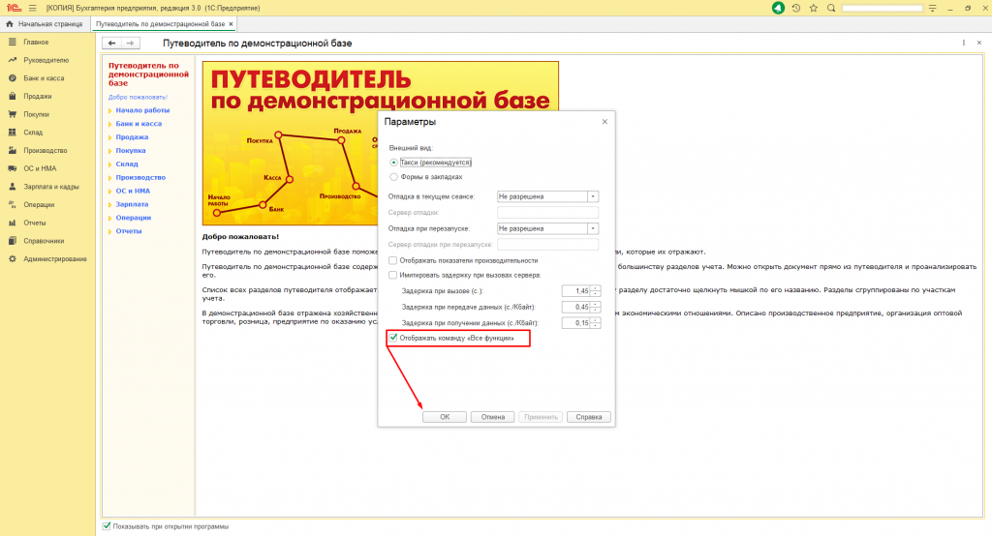Open Отладка в текущем сеансе dropdown

tap(593, 196)
